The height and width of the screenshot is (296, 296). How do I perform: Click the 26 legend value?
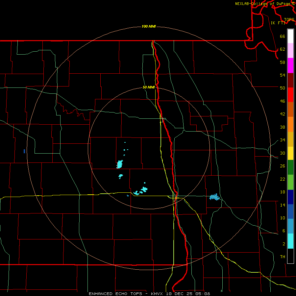tap(283, 166)
